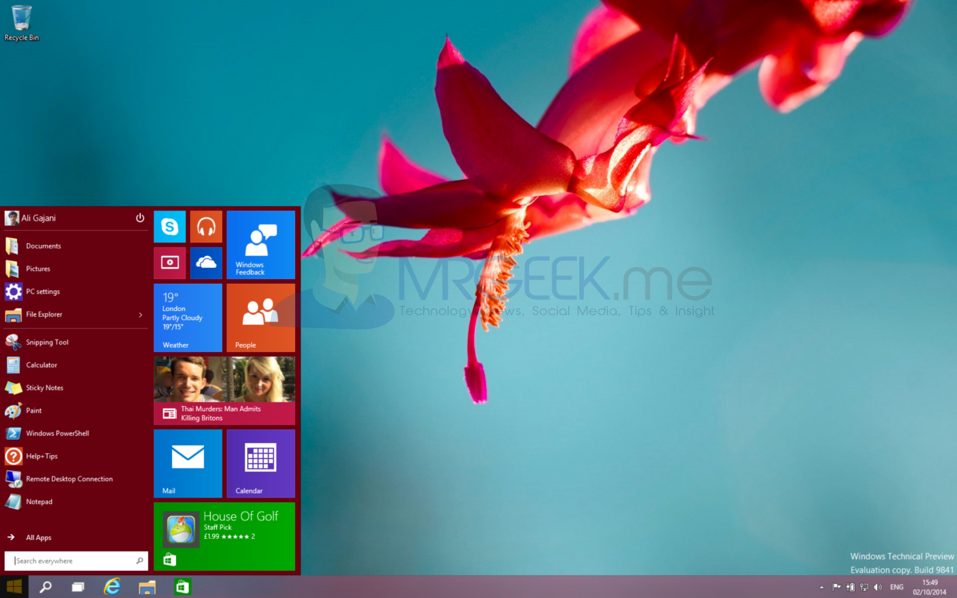The height and width of the screenshot is (598, 957).
Task: Open the OneDrive cloud tile
Action: pos(206,263)
